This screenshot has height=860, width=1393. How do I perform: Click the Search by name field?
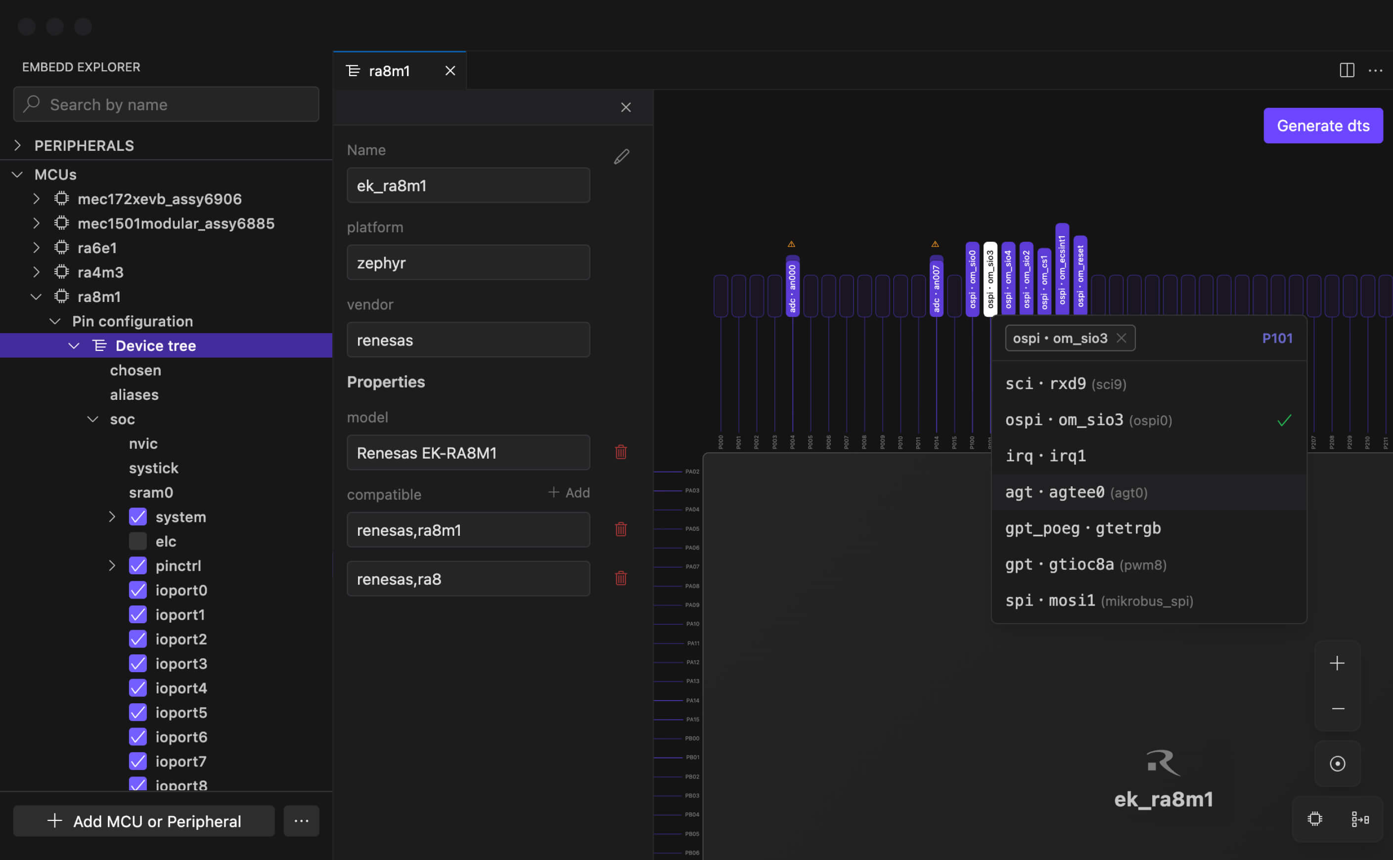166,105
